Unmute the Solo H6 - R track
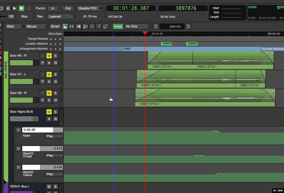The image size is (284, 193). [x=49, y=56]
